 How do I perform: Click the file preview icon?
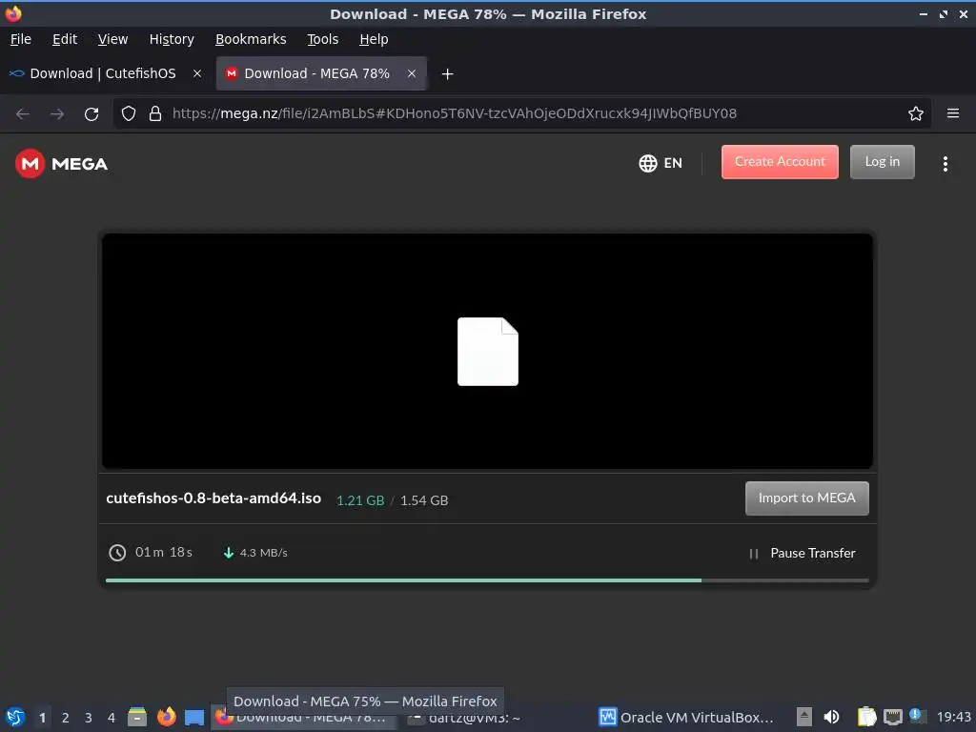pyautogui.click(x=488, y=352)
